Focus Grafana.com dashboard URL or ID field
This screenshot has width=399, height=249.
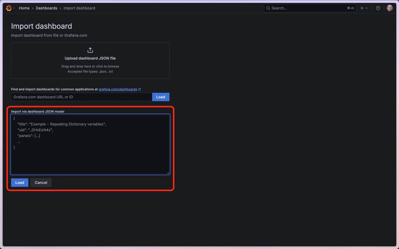[82, 97]
